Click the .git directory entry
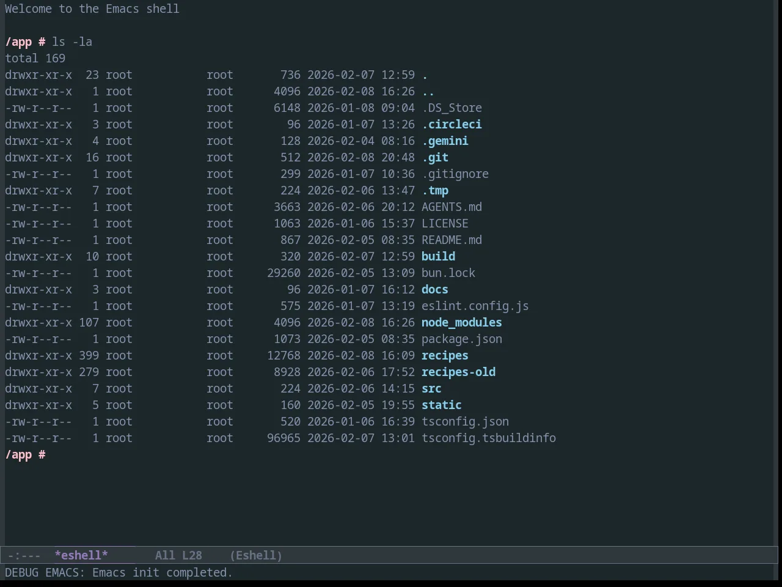The width and height of the screenshot is (782, 587). coord(435,157)
